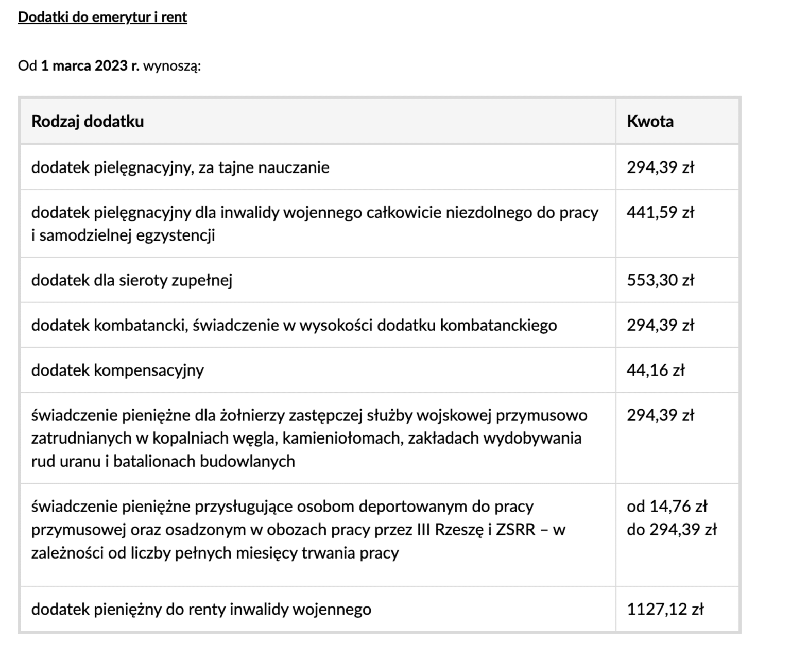Click the 1127,12 zł amount
This screenshot has width=791, height=658.
click(665, 609)
